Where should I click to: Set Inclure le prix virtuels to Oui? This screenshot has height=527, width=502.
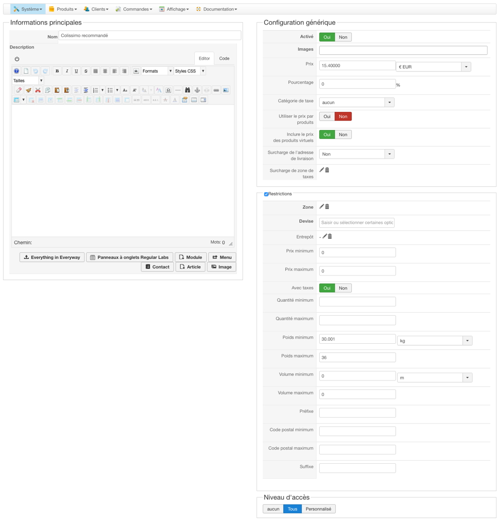point(327,135)
